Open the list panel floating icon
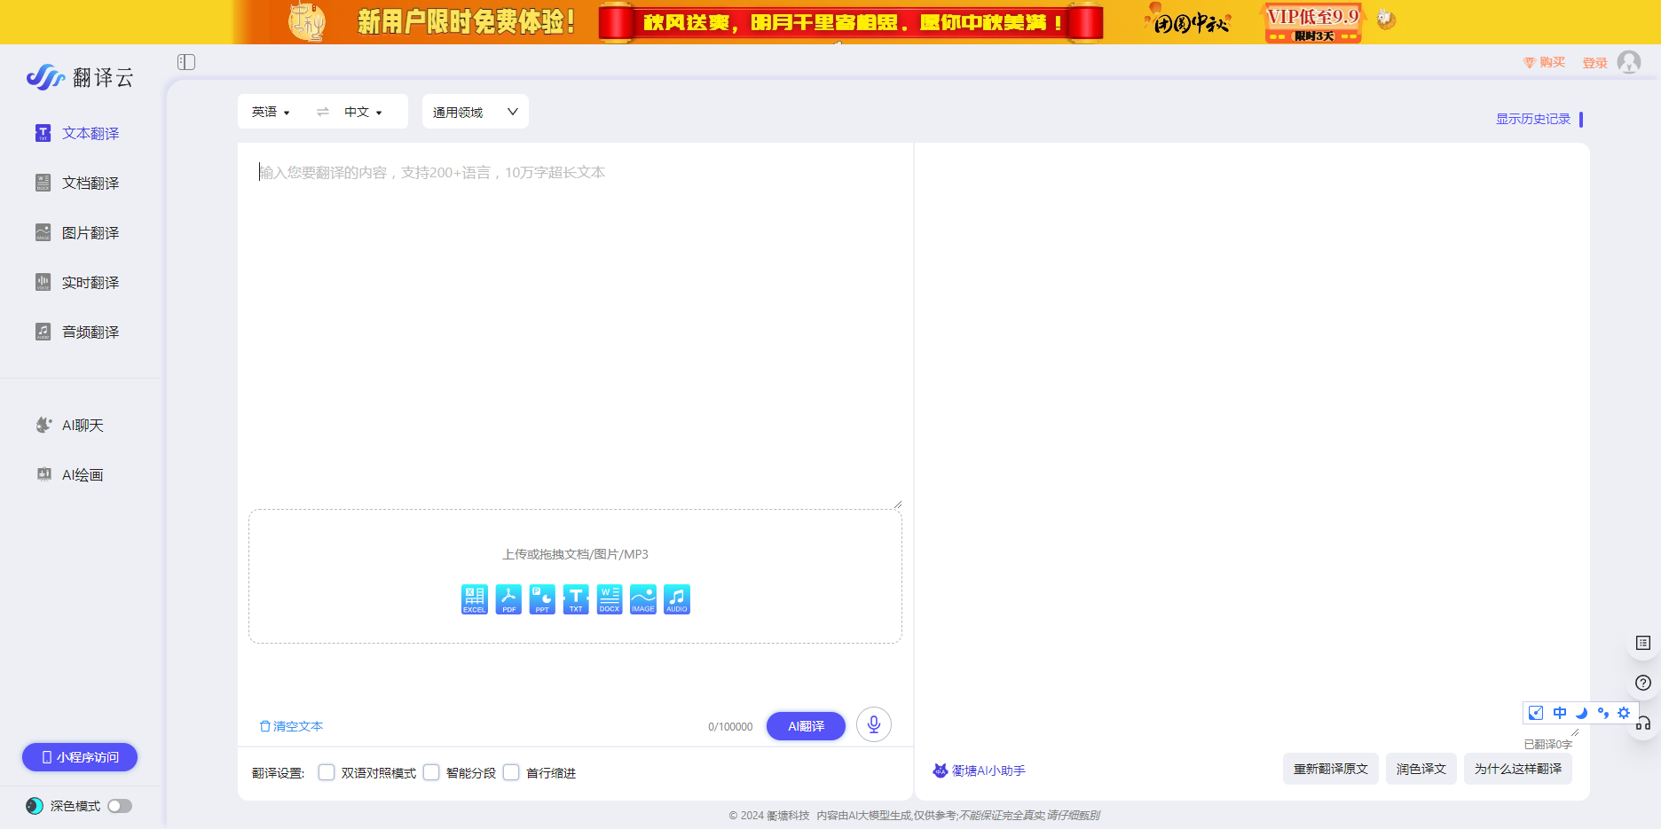Image resolution: width=1661 pixels, height=829 pixels. 1643,643
